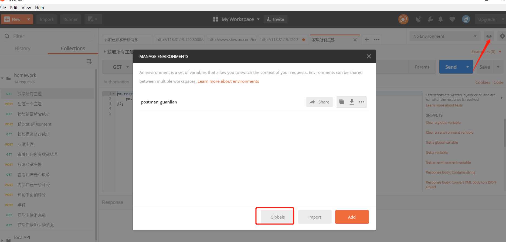This screenshot has width=506, height=242.
Task: Open the File menu
Action: [x=3, y=8]
